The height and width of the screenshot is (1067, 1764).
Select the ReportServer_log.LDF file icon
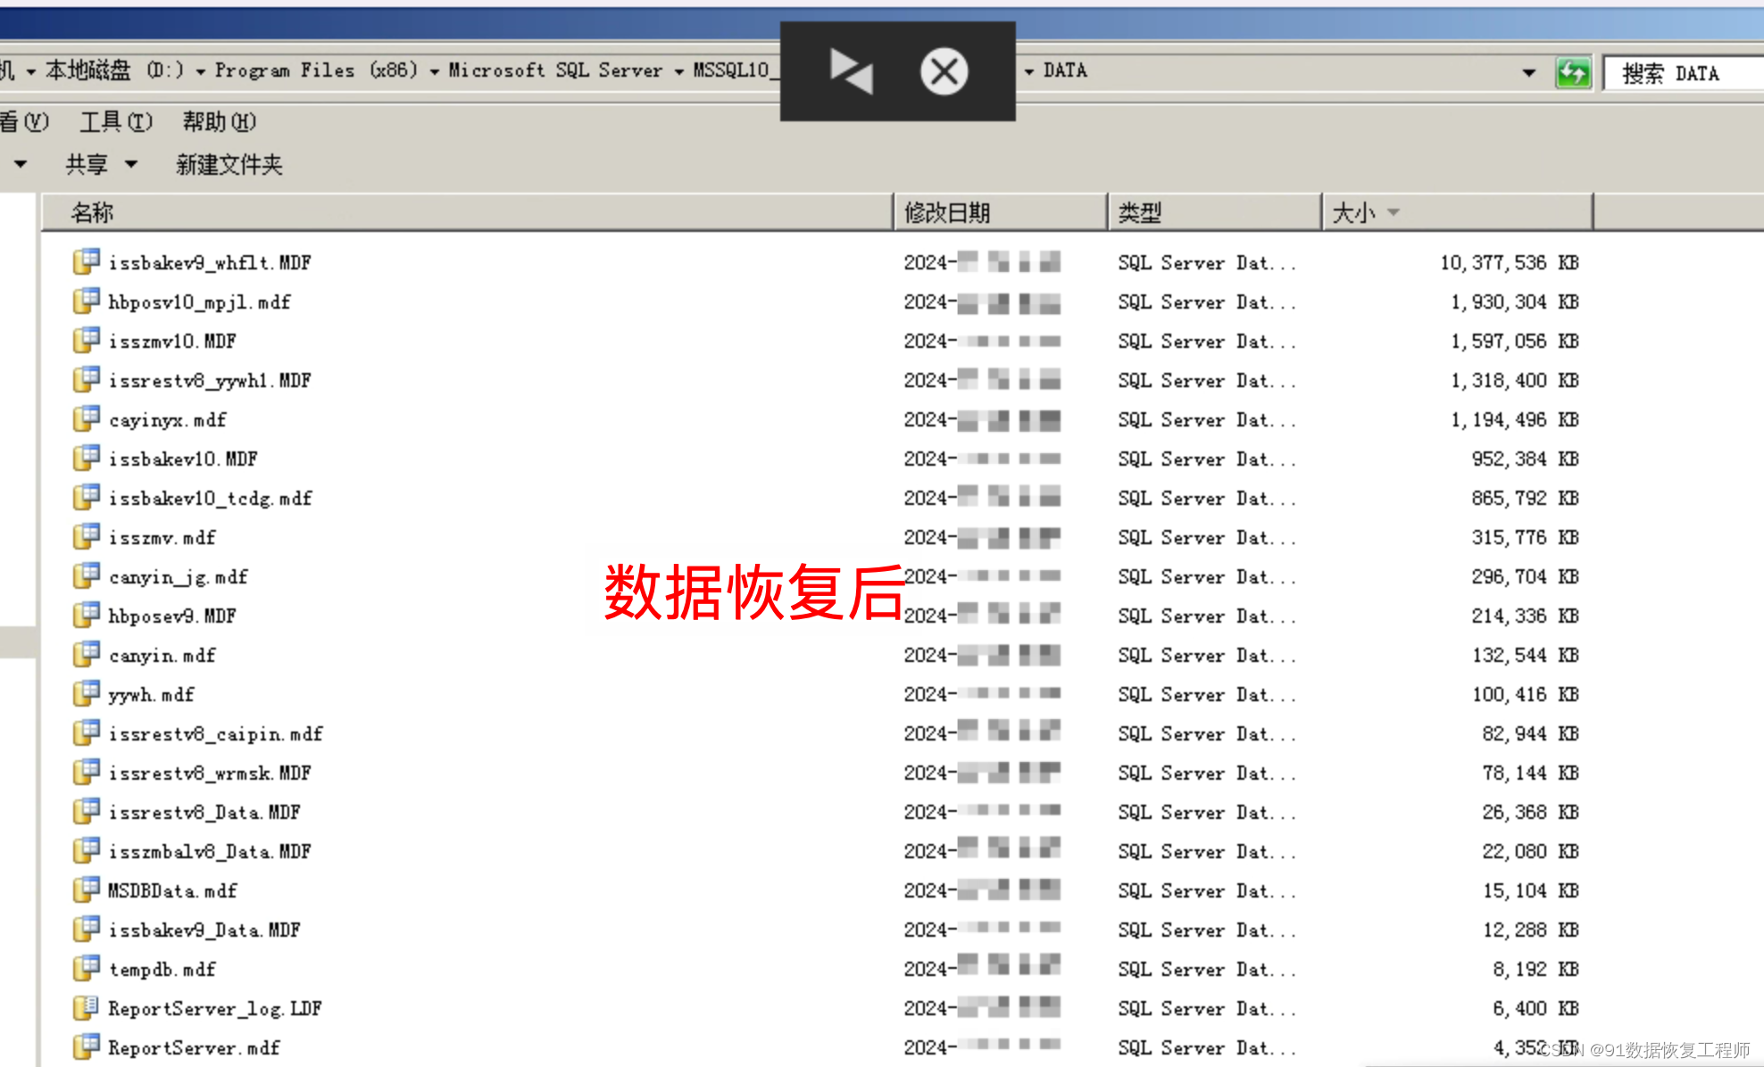(86, 1007)
